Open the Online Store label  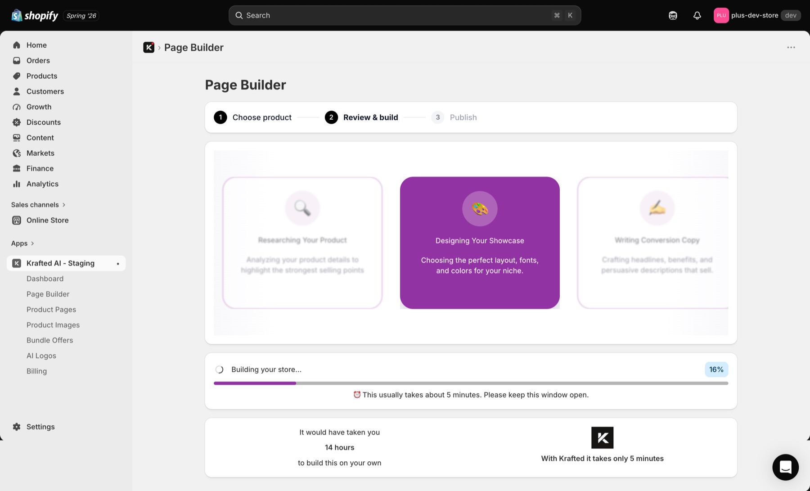pos(47,220)
